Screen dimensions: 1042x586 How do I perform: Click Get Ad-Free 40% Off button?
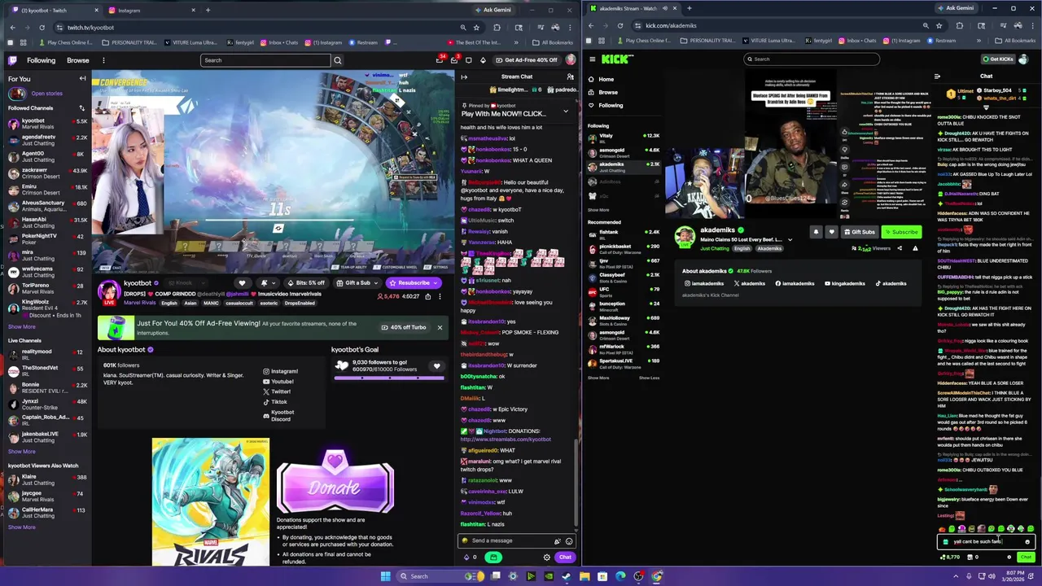526,60
